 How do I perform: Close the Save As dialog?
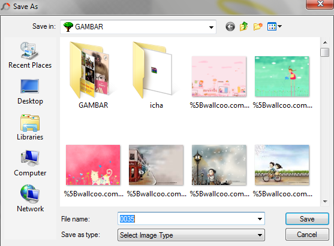320,4
